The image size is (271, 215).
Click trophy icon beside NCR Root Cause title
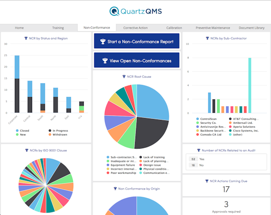pyautogui.click(x=124, y=76)
